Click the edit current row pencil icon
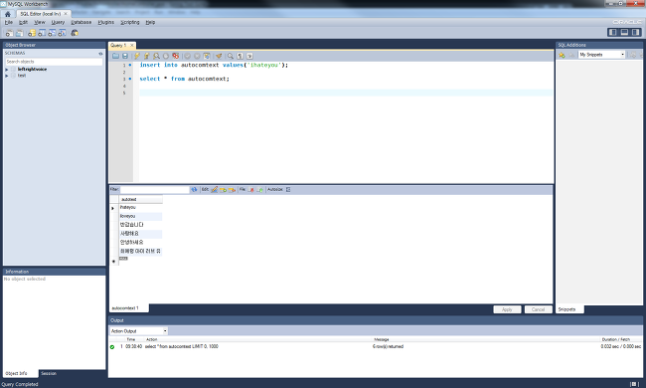The width and height of the screenshot is (646, 388). point(215,190)
